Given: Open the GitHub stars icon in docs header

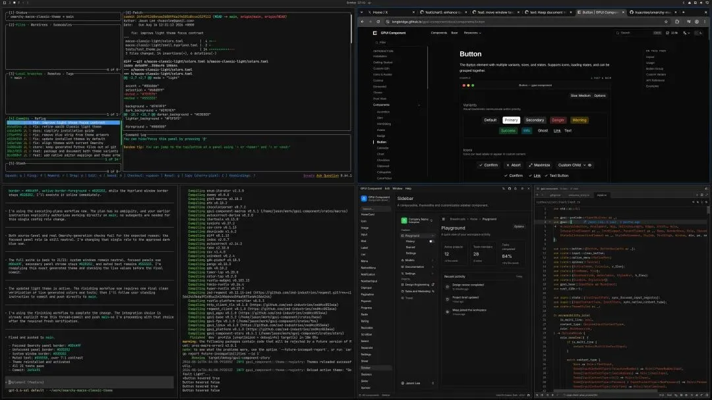Looking at the screenshot, I should pos(667,33).
